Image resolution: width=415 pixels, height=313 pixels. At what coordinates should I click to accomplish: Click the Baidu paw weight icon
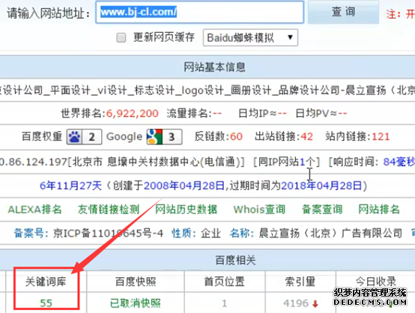[75, 137]
